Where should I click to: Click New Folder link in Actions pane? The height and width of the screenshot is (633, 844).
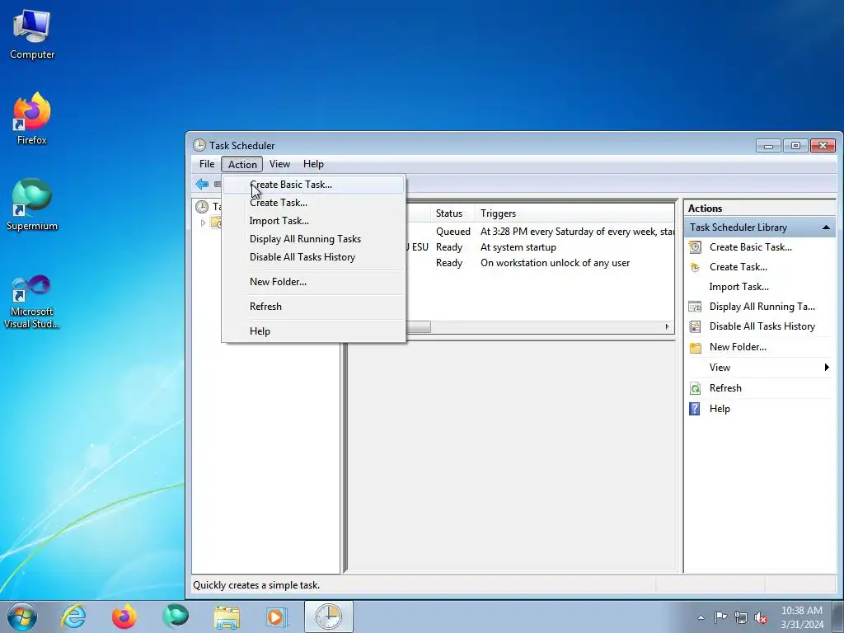738,347
